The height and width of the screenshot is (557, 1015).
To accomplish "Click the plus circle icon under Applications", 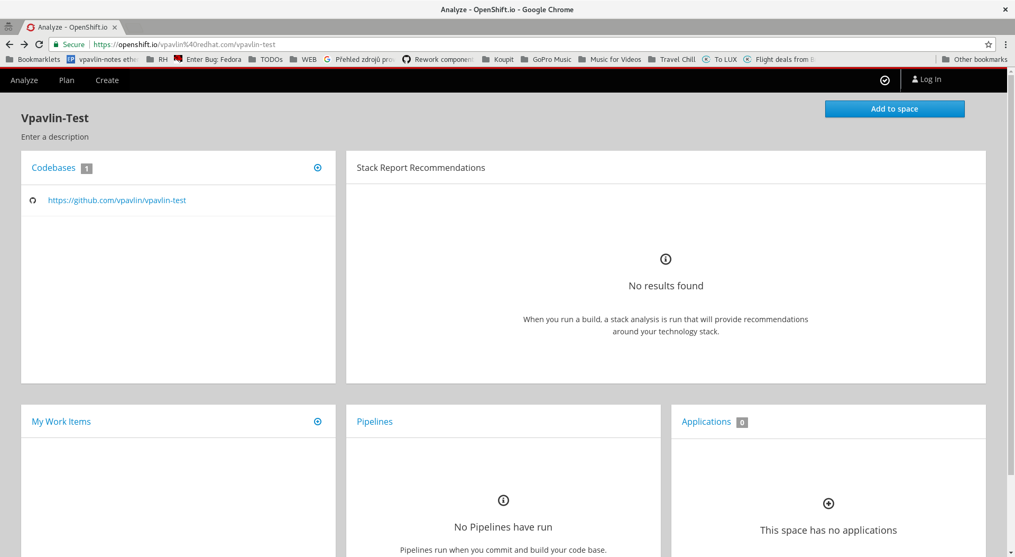I will pyautogui.click(x=828, y=503).
